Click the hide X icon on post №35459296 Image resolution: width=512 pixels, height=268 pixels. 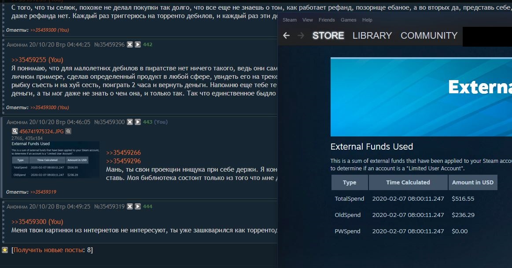coord(130,44)
